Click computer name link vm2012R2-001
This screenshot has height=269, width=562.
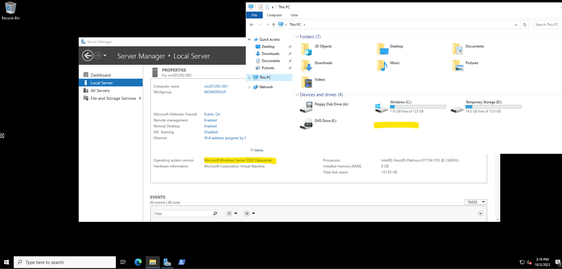(x=216, y=86)
